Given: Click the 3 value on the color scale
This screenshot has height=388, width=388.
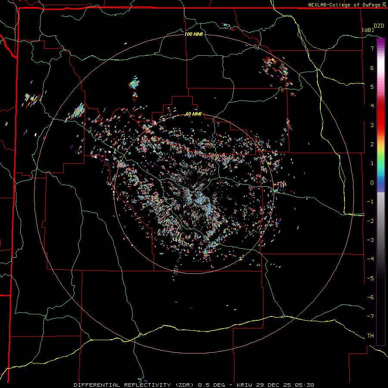Looking at the screenshot, I should pos(372,125).
